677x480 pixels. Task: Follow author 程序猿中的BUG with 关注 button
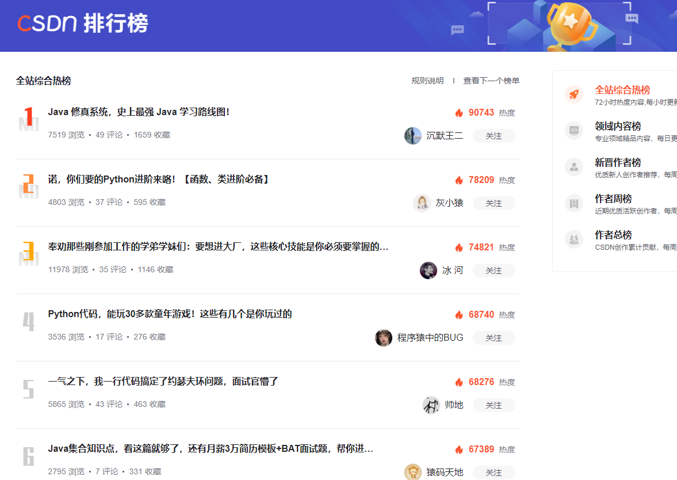pos(494,338)
